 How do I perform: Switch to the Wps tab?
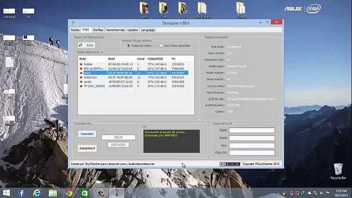coord(86,30)
